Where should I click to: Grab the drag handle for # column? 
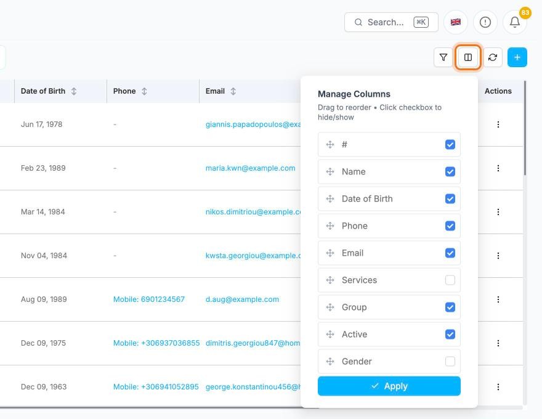click(330, 145)
